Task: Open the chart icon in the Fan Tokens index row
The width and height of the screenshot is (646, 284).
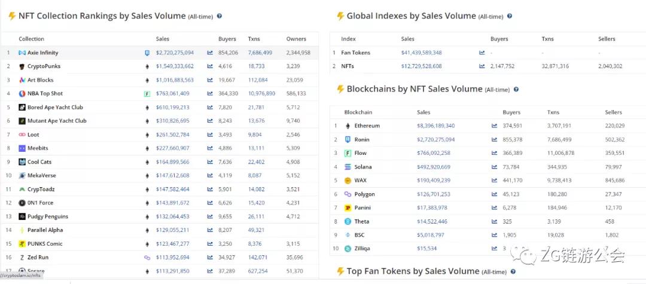Action: coord(482,53)
